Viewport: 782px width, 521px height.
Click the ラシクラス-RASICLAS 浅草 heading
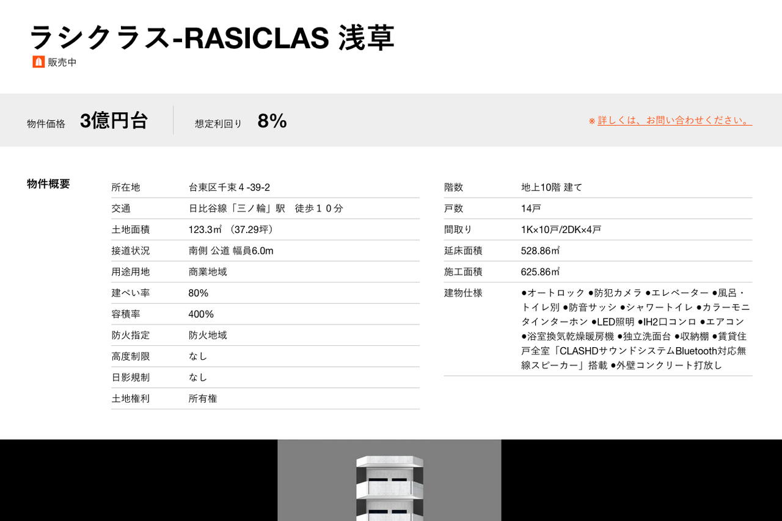(x=211, y=38)
